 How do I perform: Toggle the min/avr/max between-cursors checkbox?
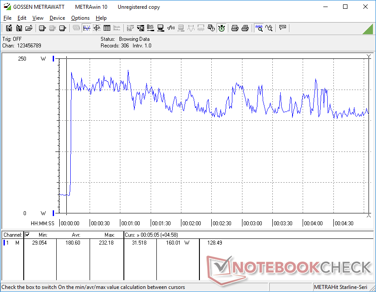[27, 234]
